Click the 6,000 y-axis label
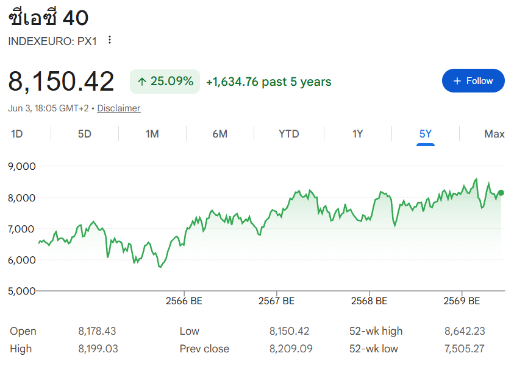This screenshot has width=514, height=370. pos(21,260)
